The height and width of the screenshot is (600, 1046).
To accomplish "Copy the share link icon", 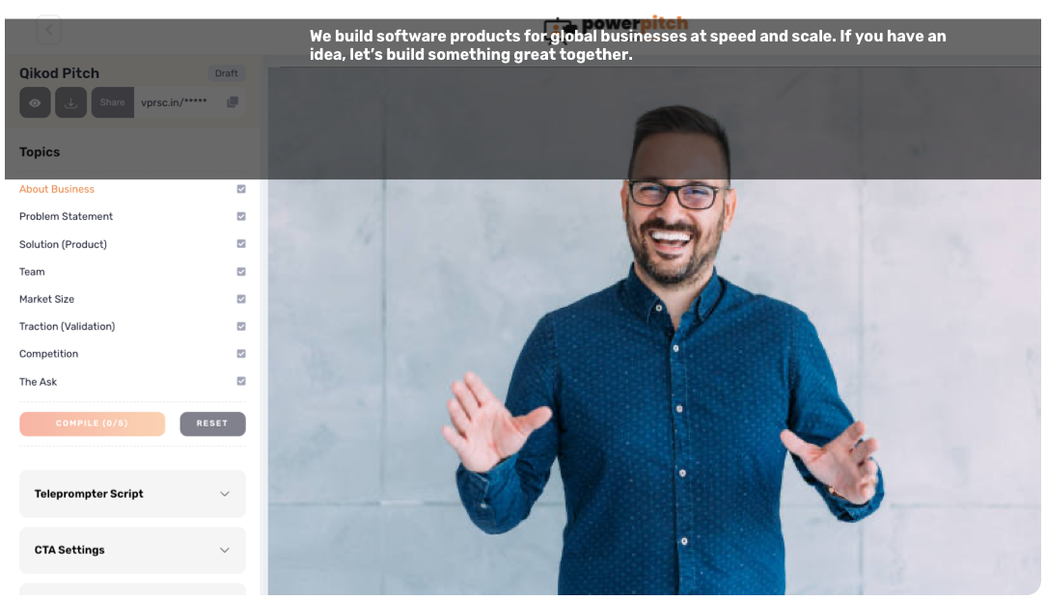I will 233,102.
